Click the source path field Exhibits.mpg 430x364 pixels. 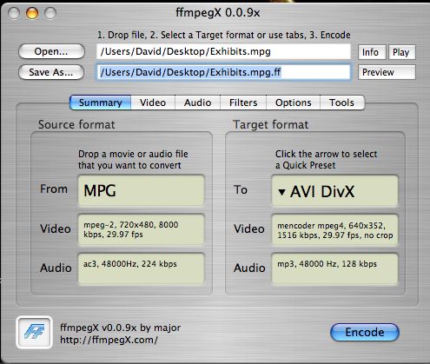(x=223, y=51)
